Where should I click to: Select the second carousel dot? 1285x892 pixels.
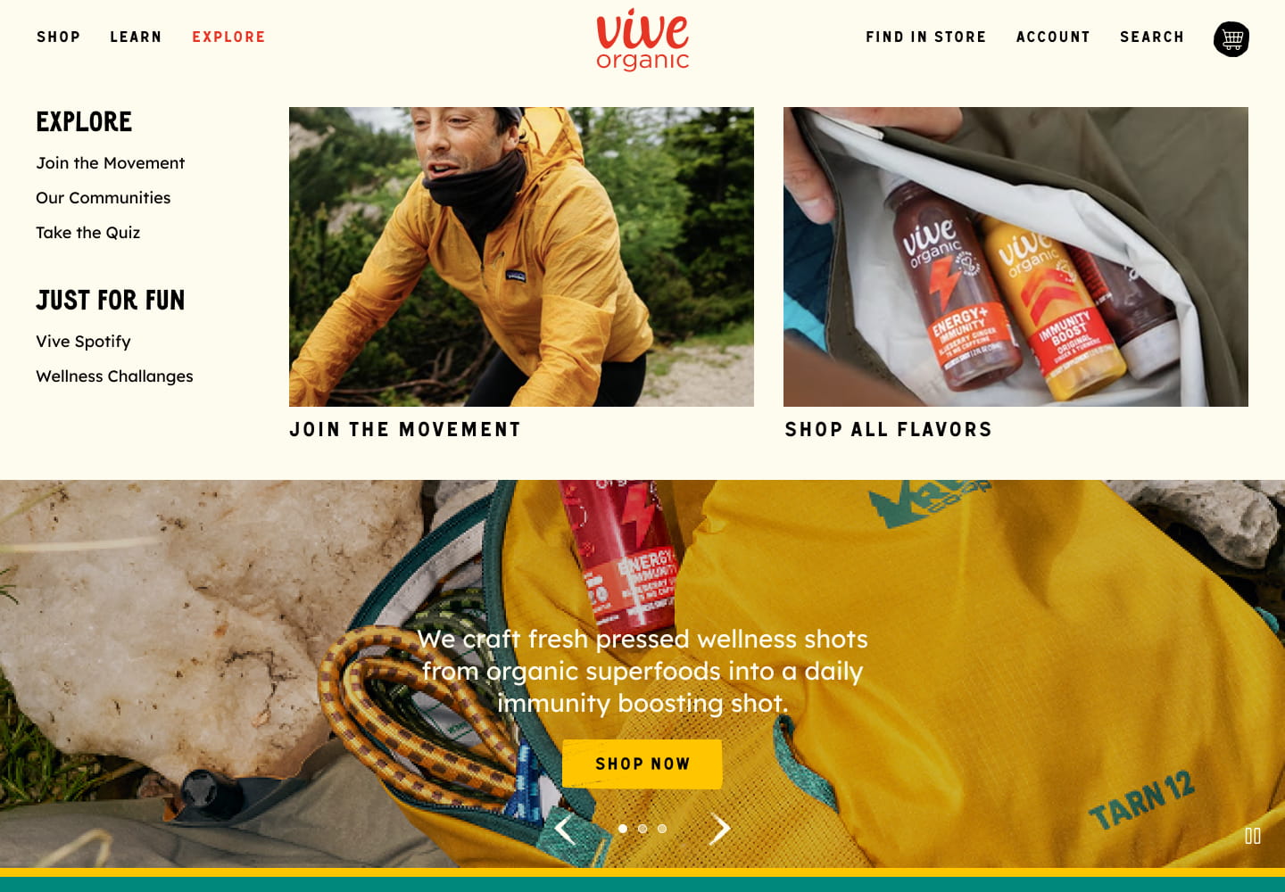pos(642,829)
